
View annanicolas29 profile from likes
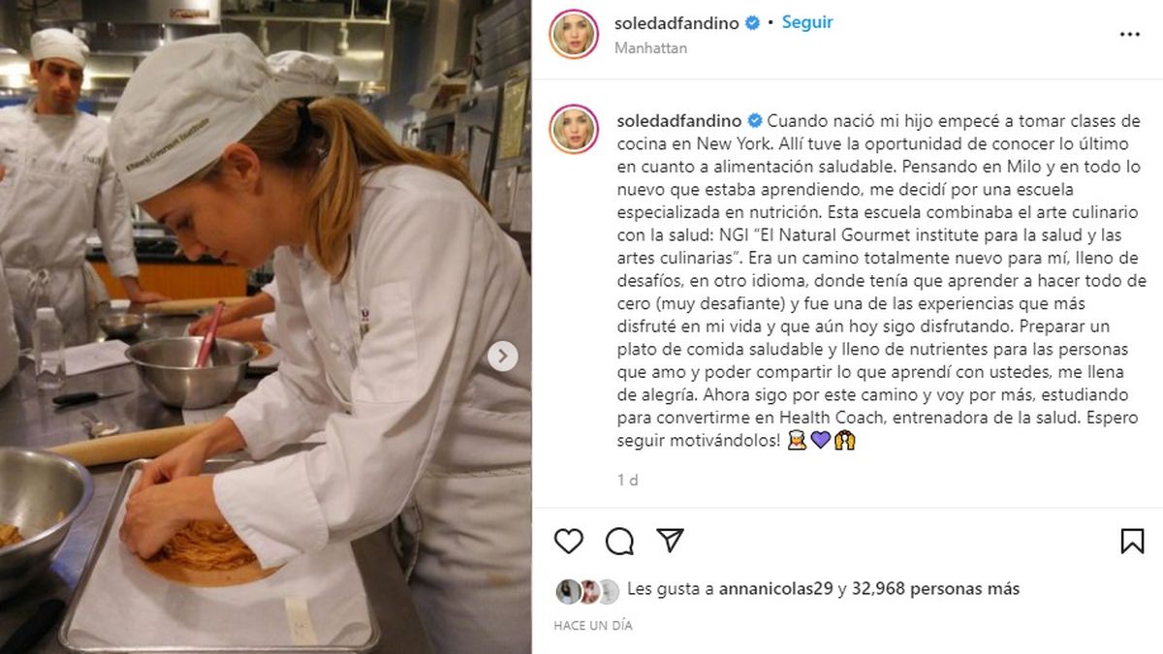click(x=776, y=588)
